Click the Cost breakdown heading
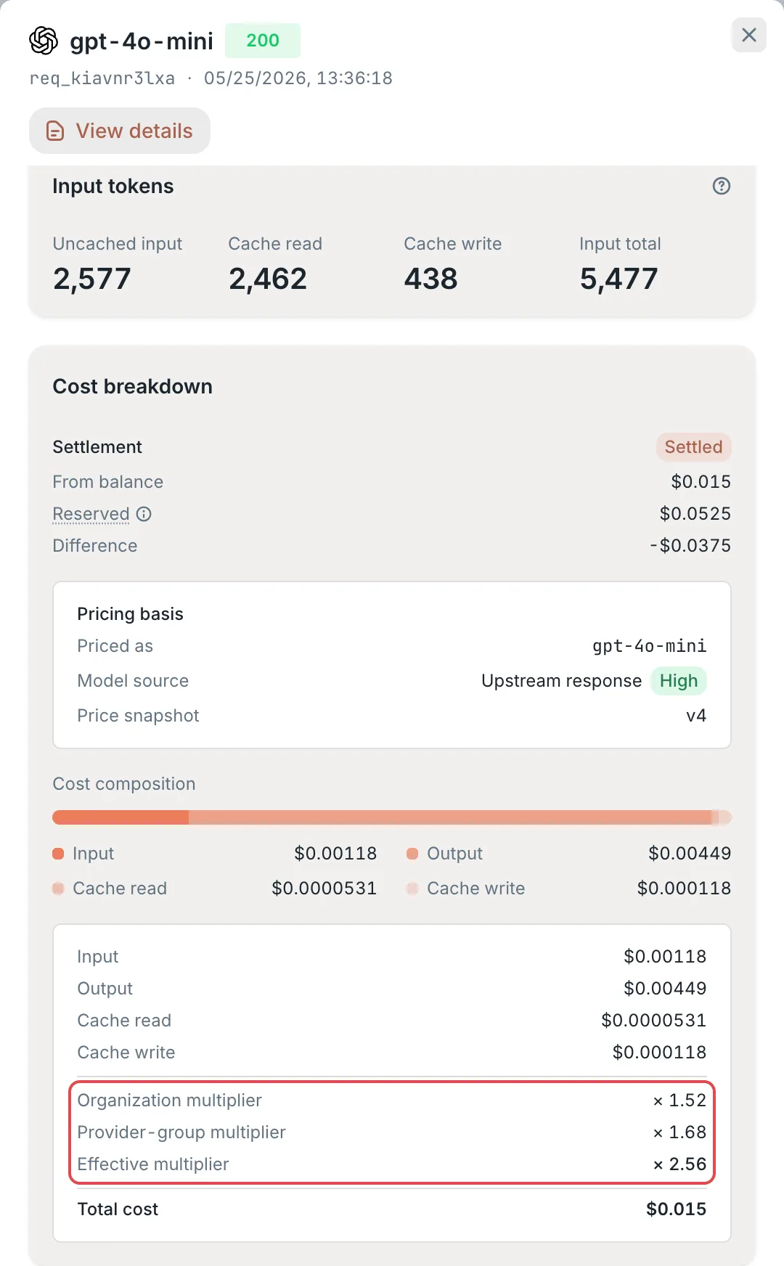The width and height of the screenshot is (784, 1266). click(133, 386)
